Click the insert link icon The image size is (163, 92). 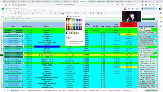[x=88, y=13]
